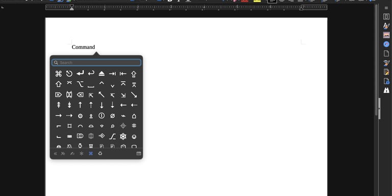Viewport: 392px width, 196px height.
Task: Select the crosshair position indicator symbol
Action: point(123,126)
